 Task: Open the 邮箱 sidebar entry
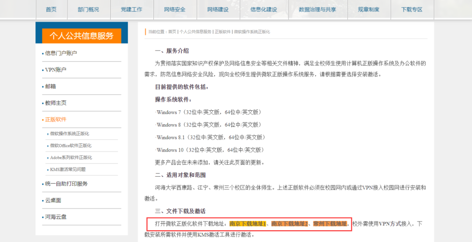pos(50,86)
